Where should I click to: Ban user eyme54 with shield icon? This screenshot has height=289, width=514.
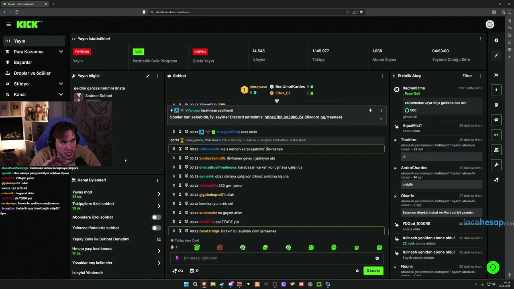point(187,176)
